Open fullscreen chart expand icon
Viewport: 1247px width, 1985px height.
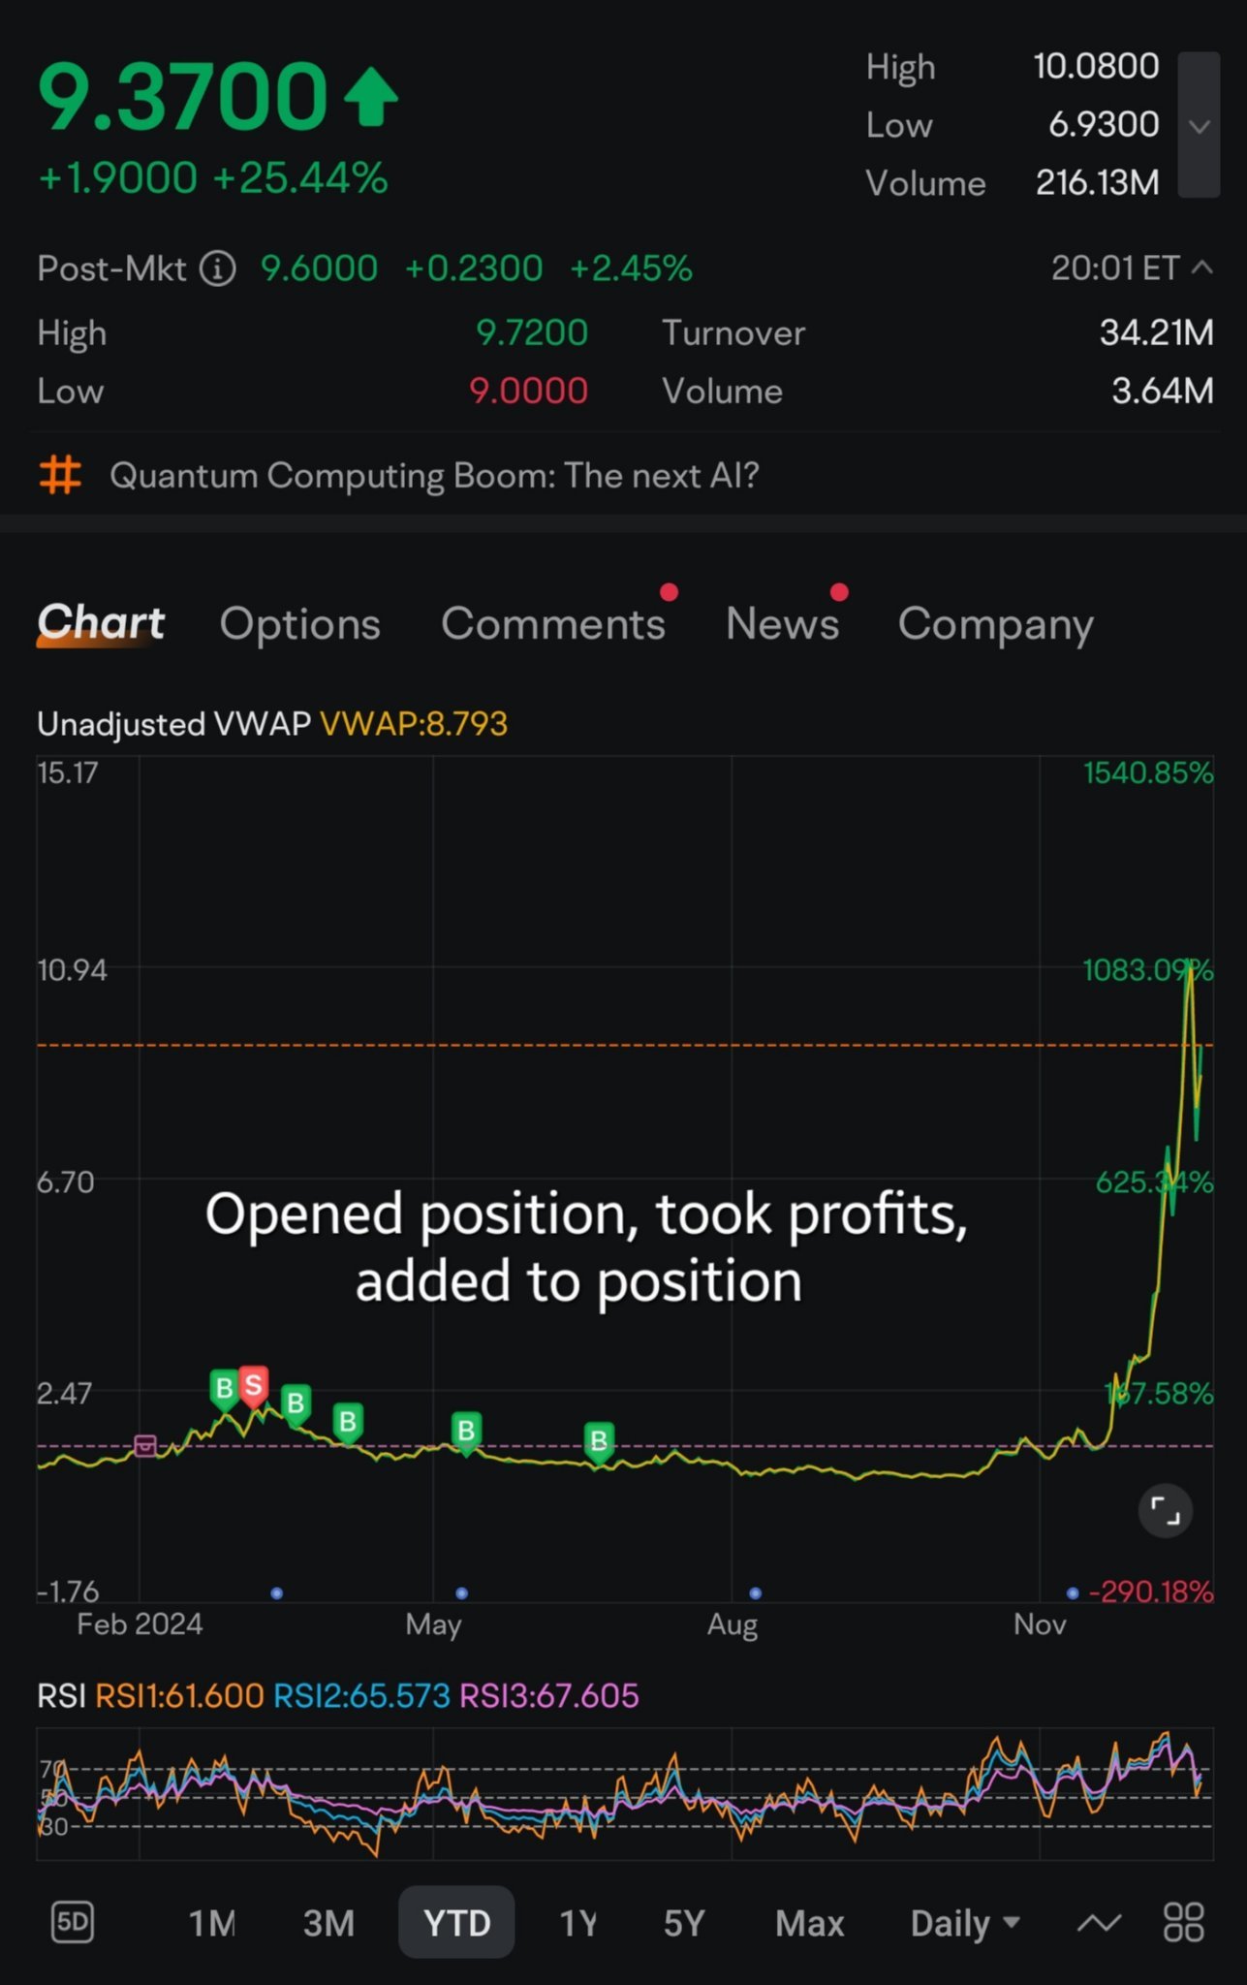tap(1165, 1510)
